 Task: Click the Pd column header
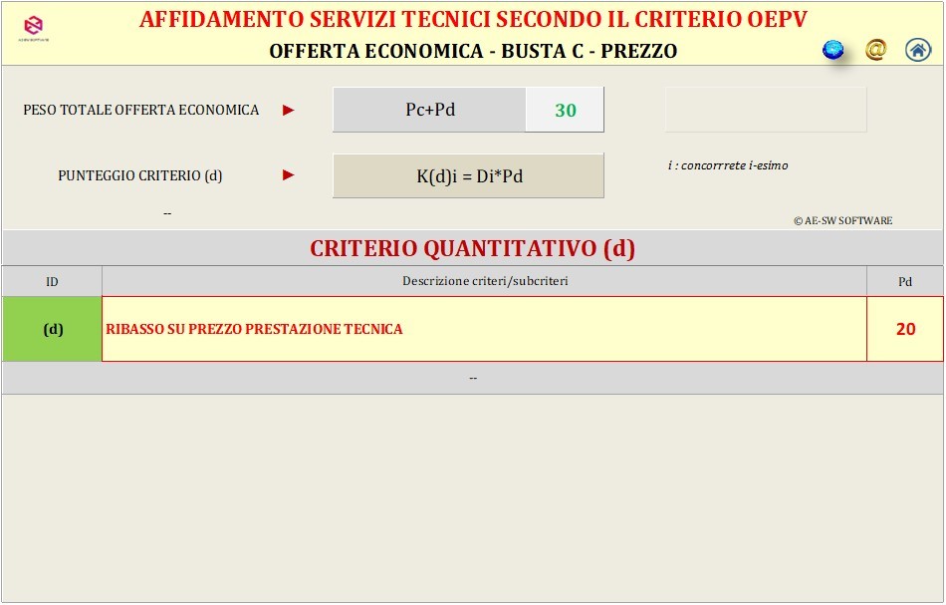[x=904, y=281]
